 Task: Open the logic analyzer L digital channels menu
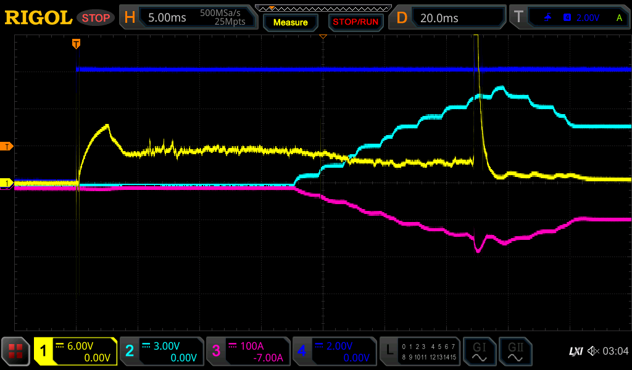click(420, 351)
